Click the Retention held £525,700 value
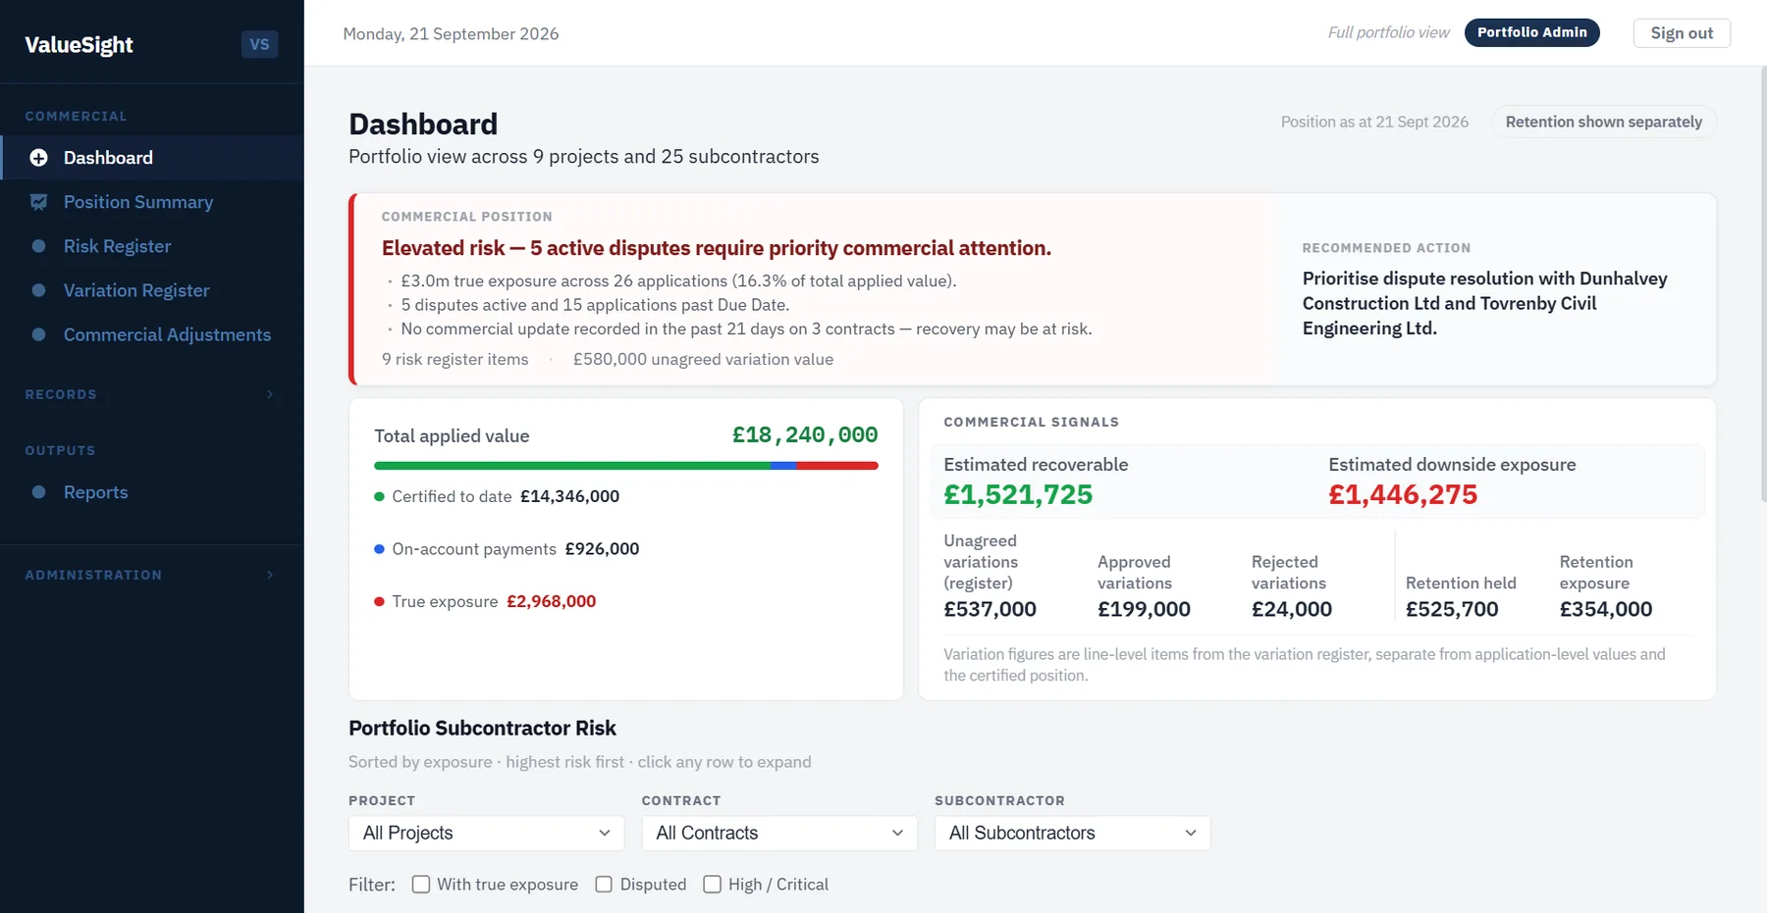 click(x=1452, y=609)
